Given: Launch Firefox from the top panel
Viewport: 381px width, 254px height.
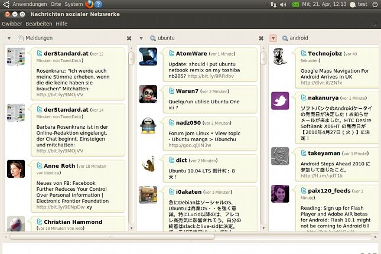Looking at the screenshot, I should tap(89, 4).
